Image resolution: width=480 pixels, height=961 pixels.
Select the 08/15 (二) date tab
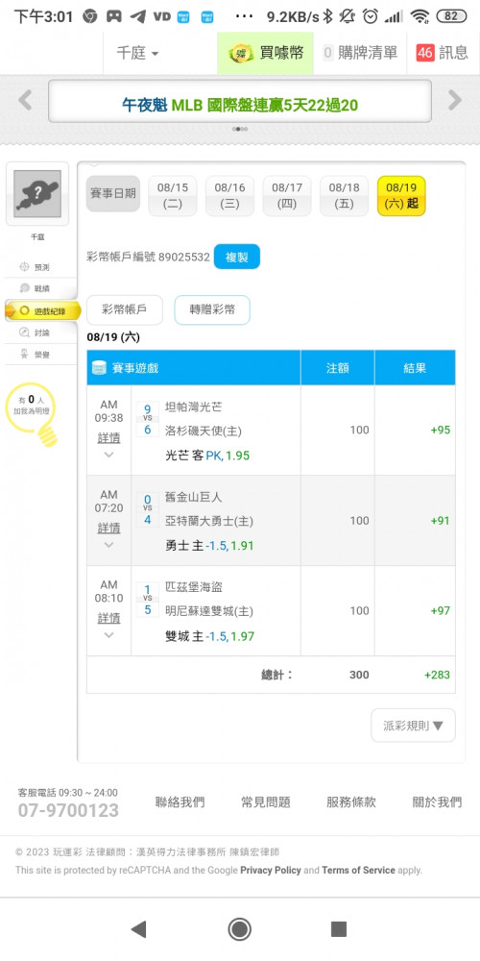pos(173,196)
